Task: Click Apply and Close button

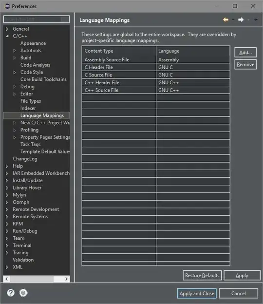Action: 197,294
